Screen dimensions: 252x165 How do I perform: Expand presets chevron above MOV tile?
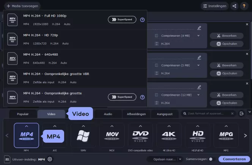[x=112, y=126]
